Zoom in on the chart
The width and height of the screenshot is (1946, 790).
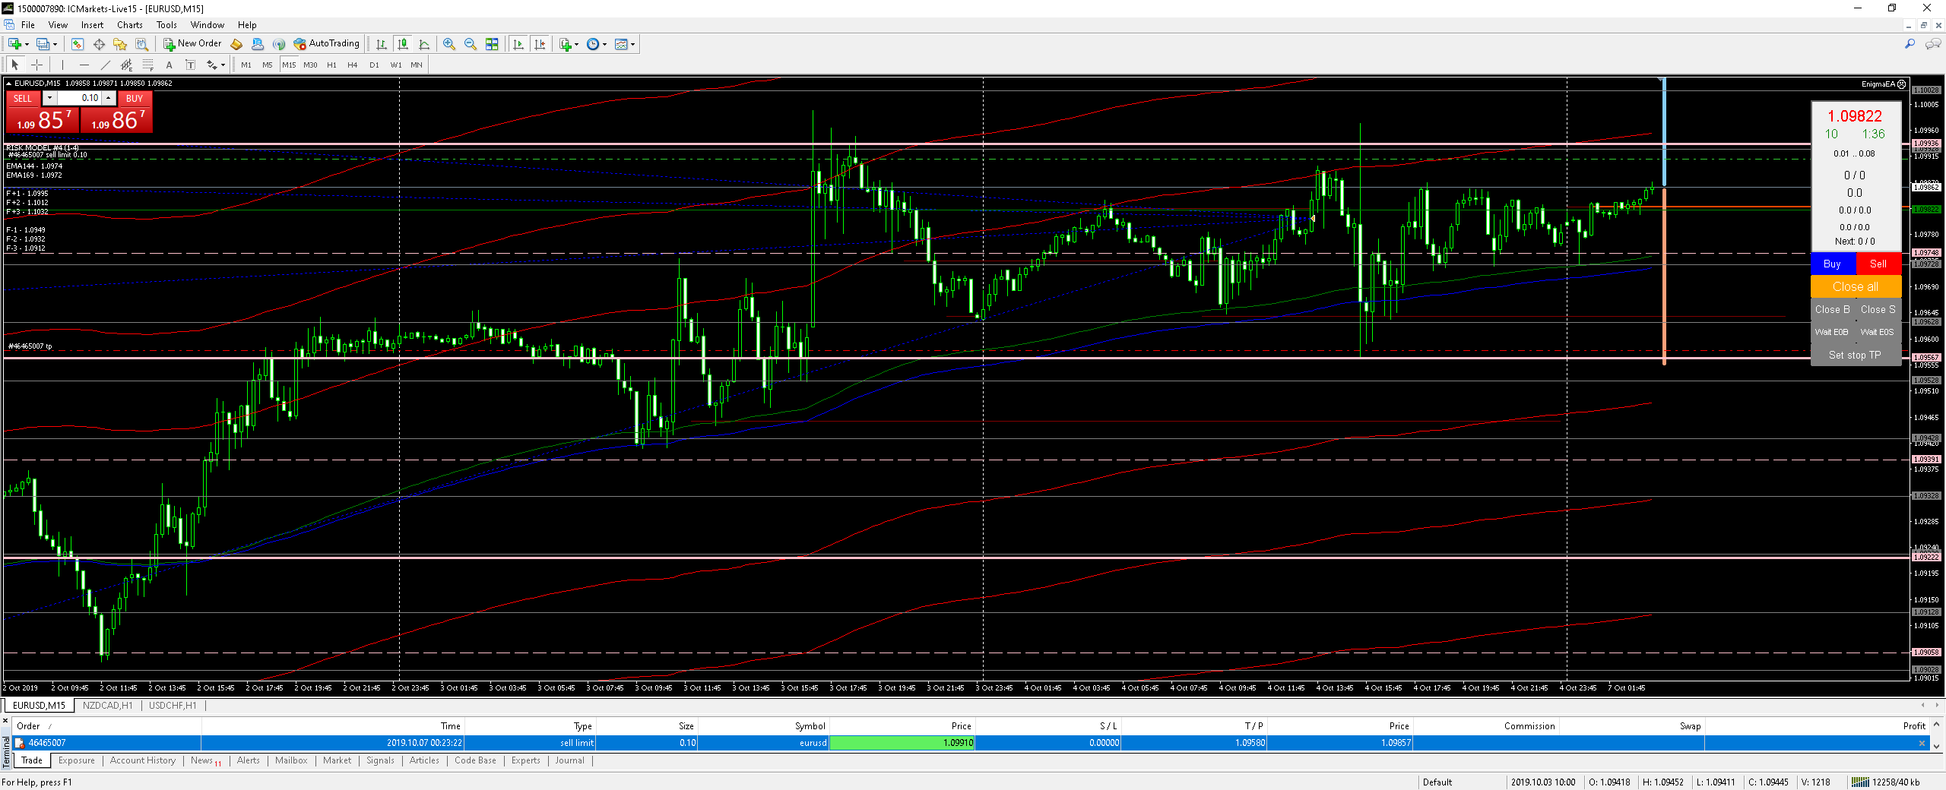coord(449,44)
